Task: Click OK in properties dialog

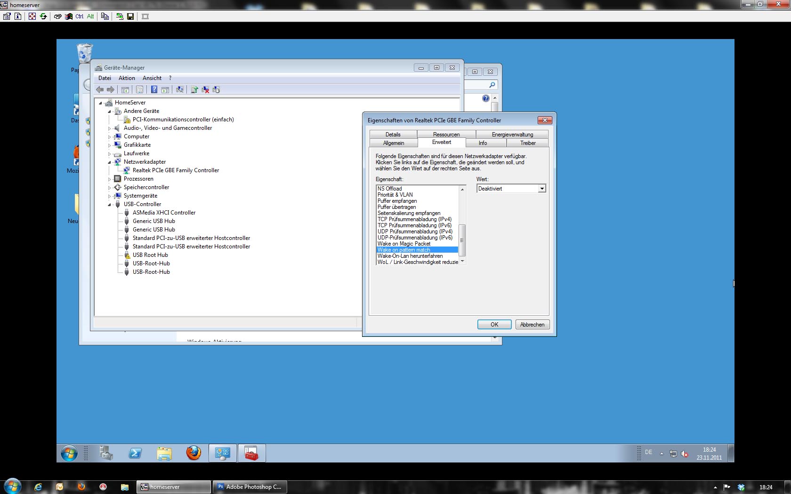Action: pos(494,325)
